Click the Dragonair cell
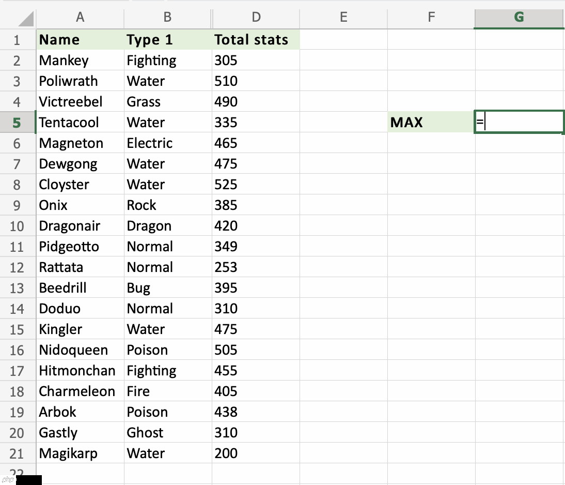 (x=80, y=226)
